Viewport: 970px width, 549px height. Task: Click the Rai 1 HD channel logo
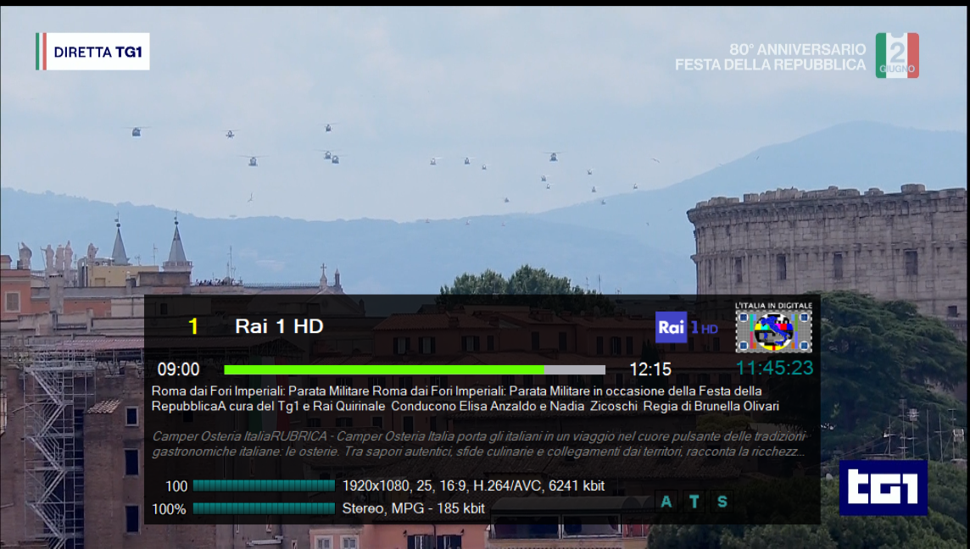coord(687,327)
